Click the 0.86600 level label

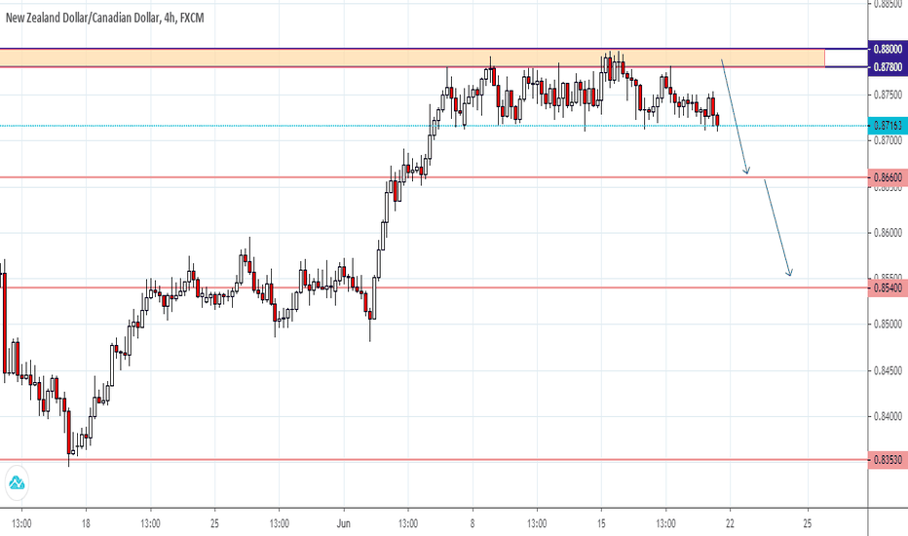coord(888,178)
